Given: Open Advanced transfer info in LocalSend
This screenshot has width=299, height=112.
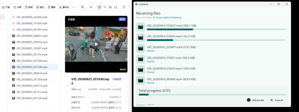Looking at the screenshot, I should (x=255, y=100).
